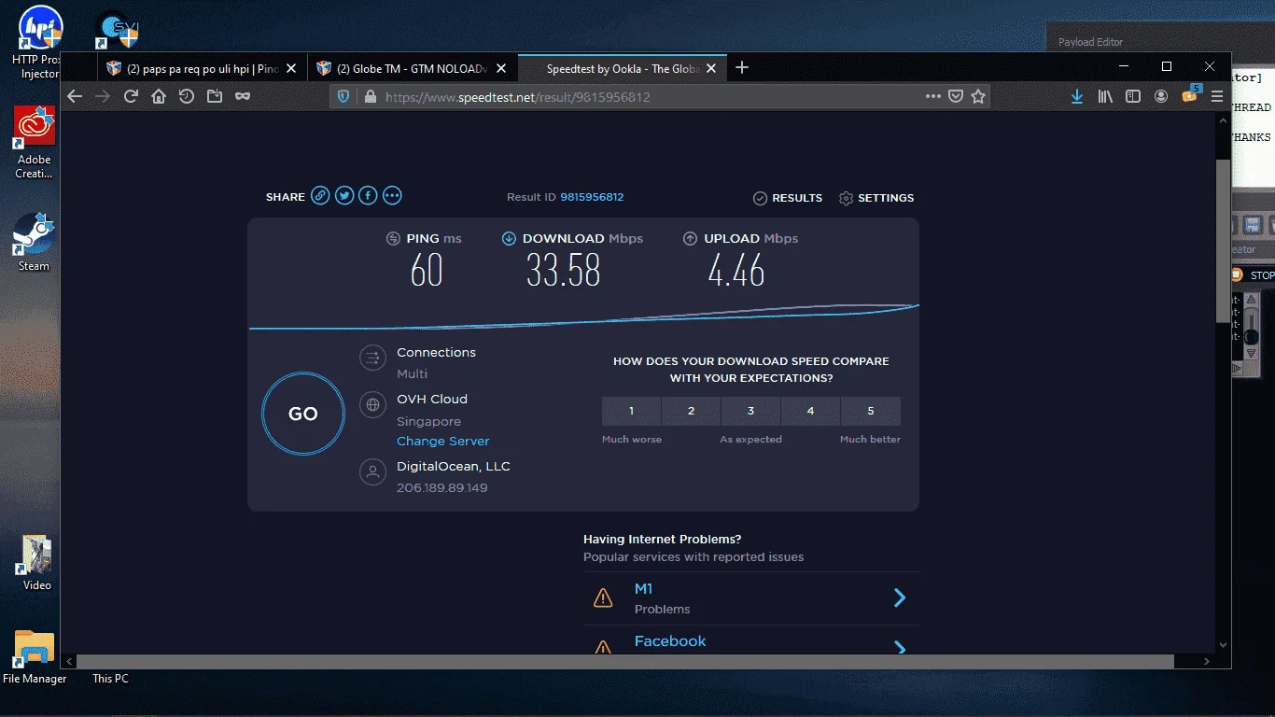Open the M1 problems report
This screenshot has width=1275, height=717.
(750, 598)
